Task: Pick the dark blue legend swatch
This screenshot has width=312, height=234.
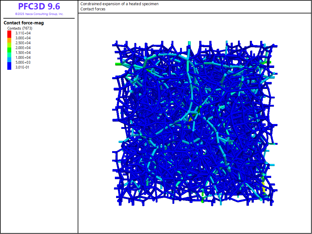Action: coord(9,65)
